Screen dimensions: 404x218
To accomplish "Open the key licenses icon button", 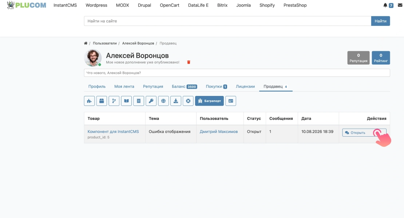I will [151, 101].
